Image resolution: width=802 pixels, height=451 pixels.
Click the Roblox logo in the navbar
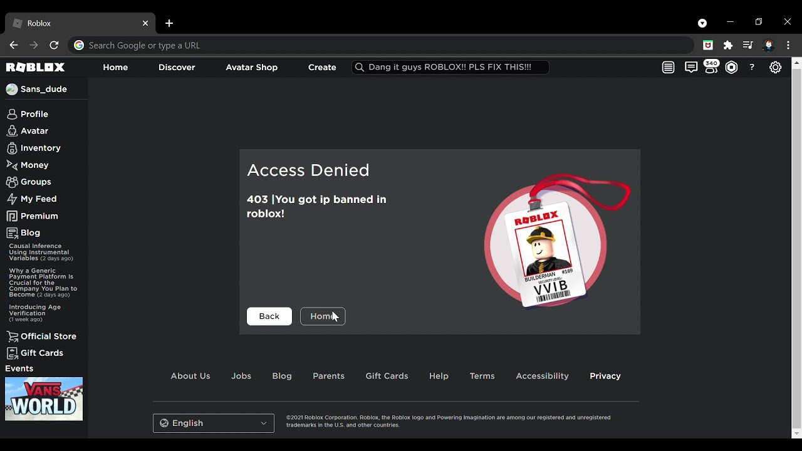point(36,67)
